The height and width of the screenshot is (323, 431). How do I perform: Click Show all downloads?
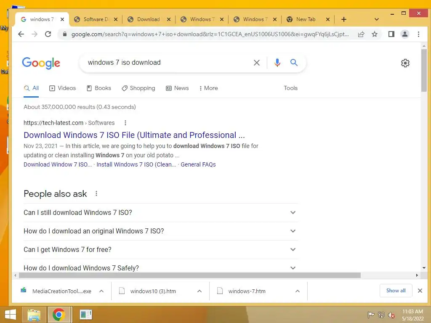click(396, 291)
